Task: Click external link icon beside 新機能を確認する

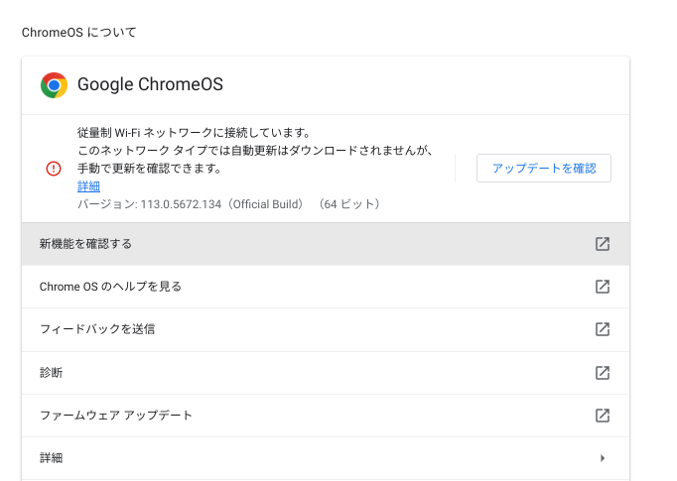Action: [602, 244]
